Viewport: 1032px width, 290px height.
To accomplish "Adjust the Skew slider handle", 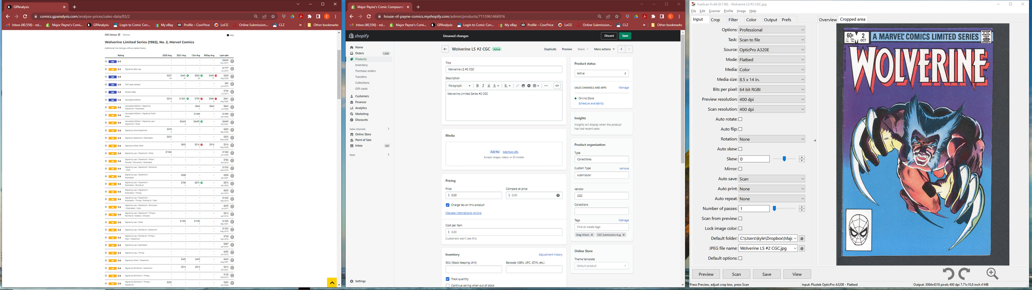I will pyautogui.click(x=784, y=159).
